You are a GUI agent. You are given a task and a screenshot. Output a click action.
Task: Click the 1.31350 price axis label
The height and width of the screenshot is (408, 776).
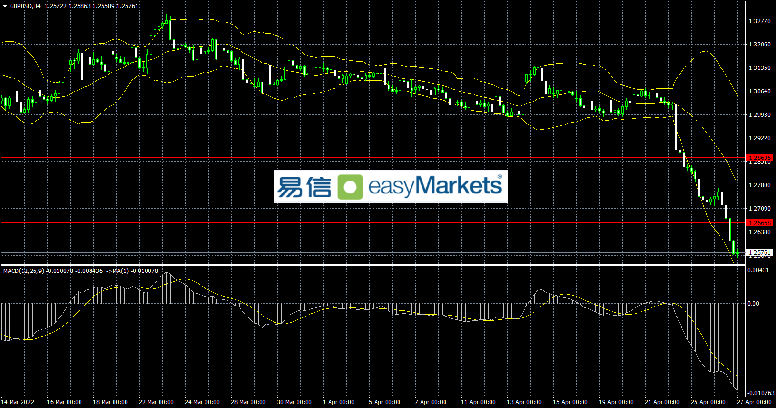[760, 68]
